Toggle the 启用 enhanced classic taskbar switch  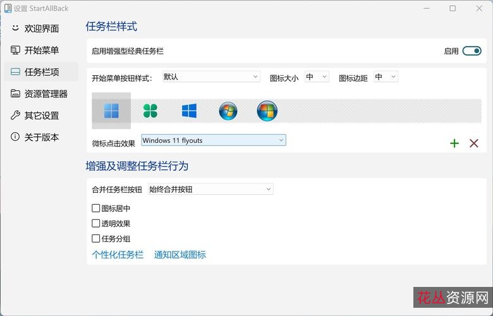pyautogui.click(x=472, y=51)
